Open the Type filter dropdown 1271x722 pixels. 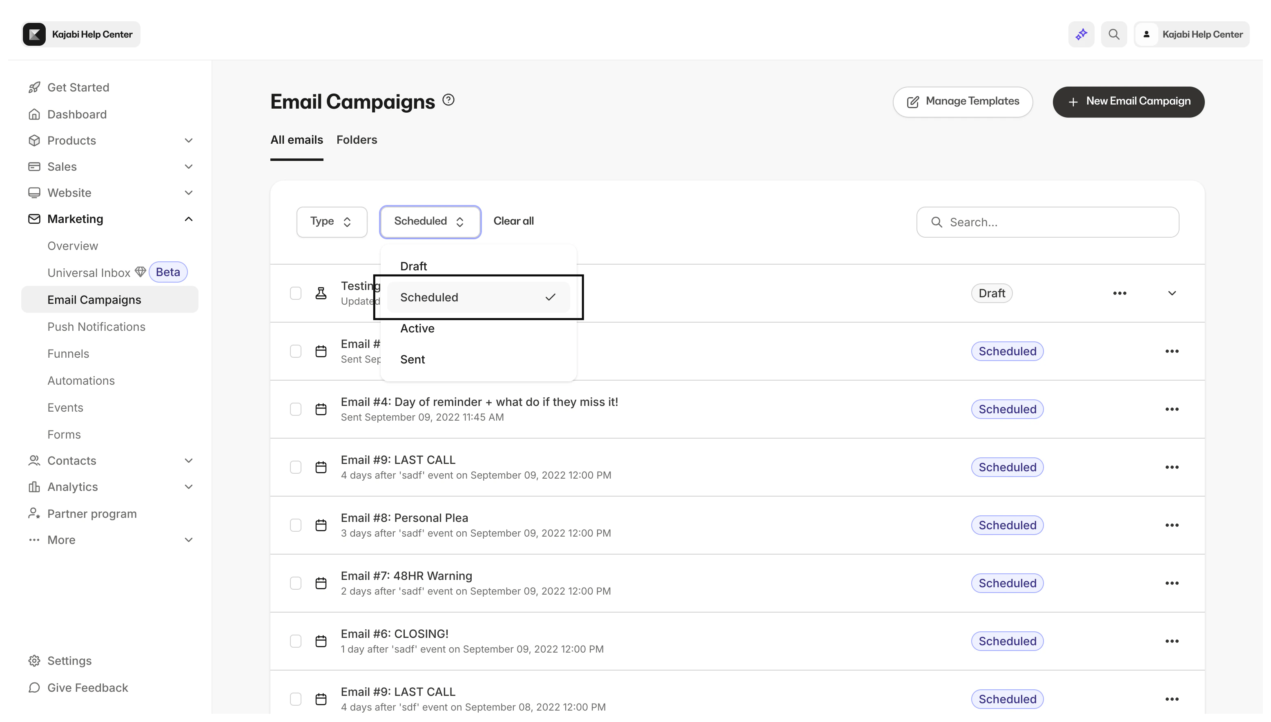(x=331, y=221)
